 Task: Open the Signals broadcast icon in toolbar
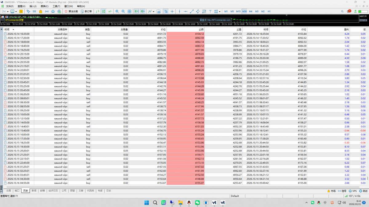click(47, 11)
